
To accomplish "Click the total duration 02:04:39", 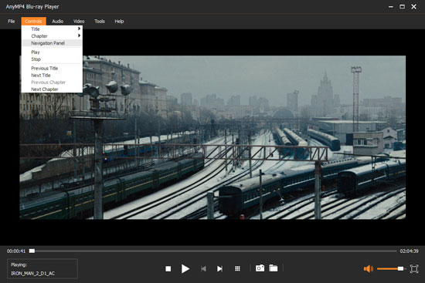I will (x=409, y=251).
